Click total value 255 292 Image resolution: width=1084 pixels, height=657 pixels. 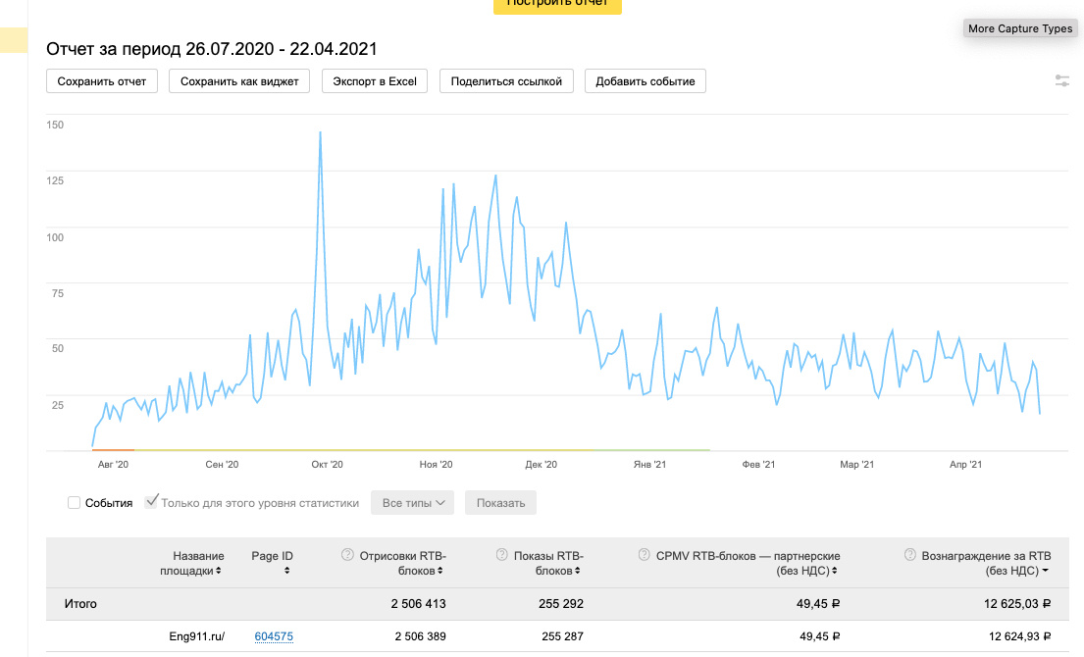point(561,604)
